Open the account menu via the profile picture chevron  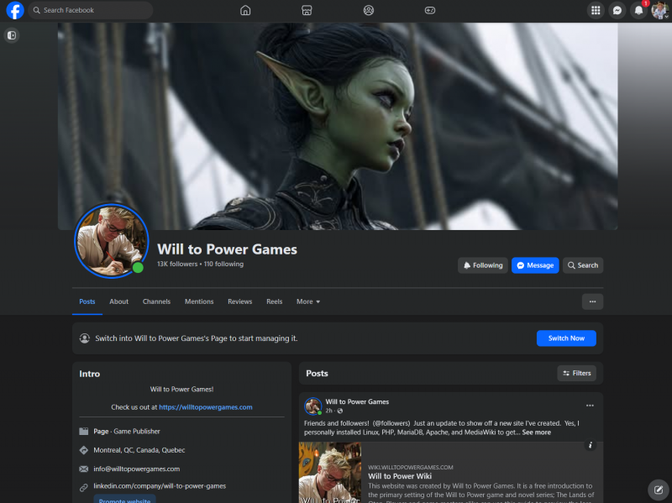(x=665, y=15)
